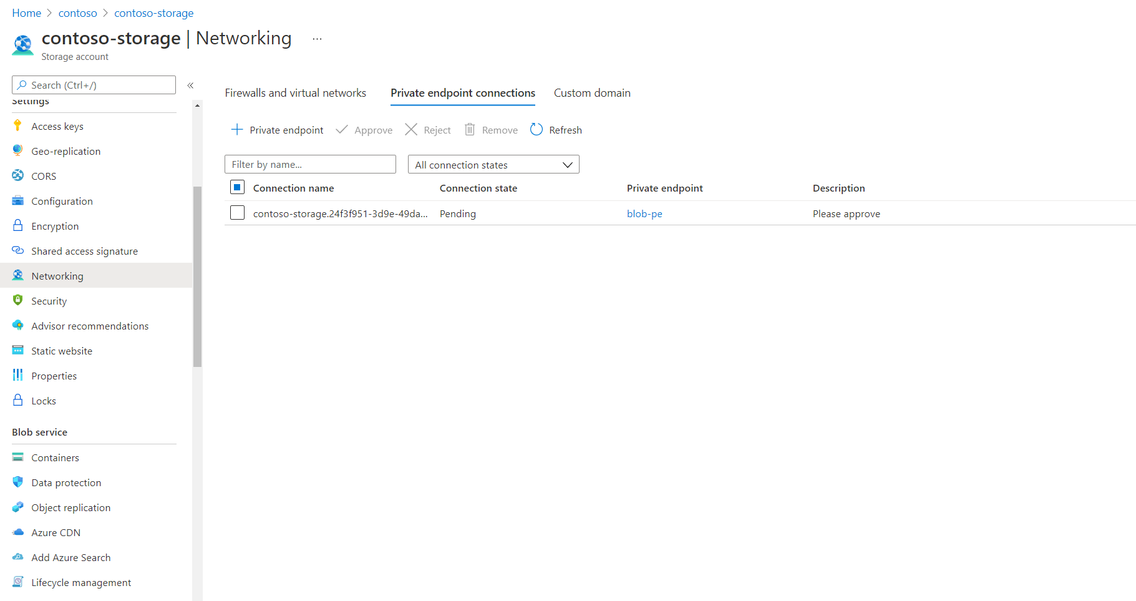
Task: Click the Private endpoint add button label
Action: coord(286,130)
